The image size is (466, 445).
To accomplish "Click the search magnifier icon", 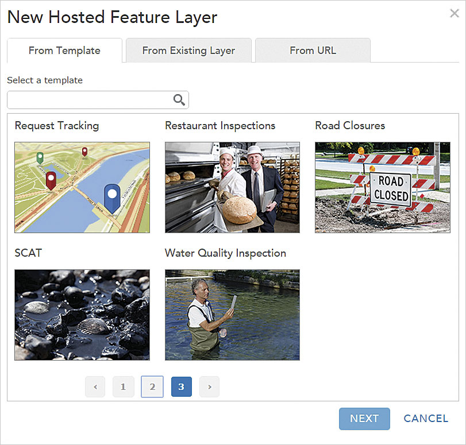I will coord(179,100).
